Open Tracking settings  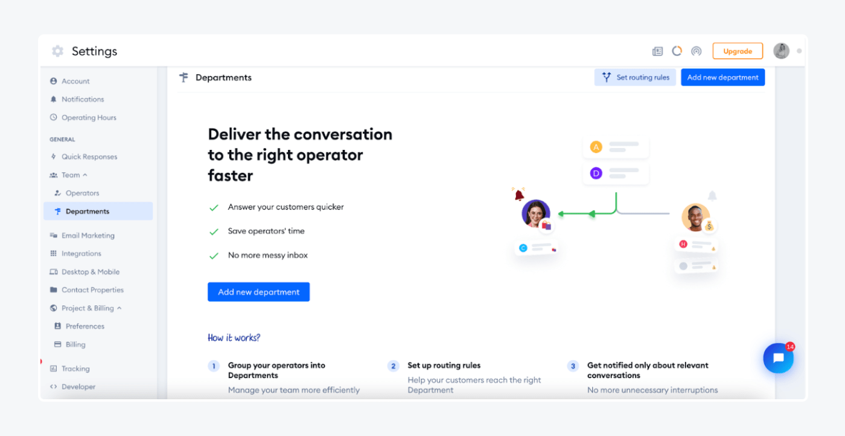click(x=75, y=369)
